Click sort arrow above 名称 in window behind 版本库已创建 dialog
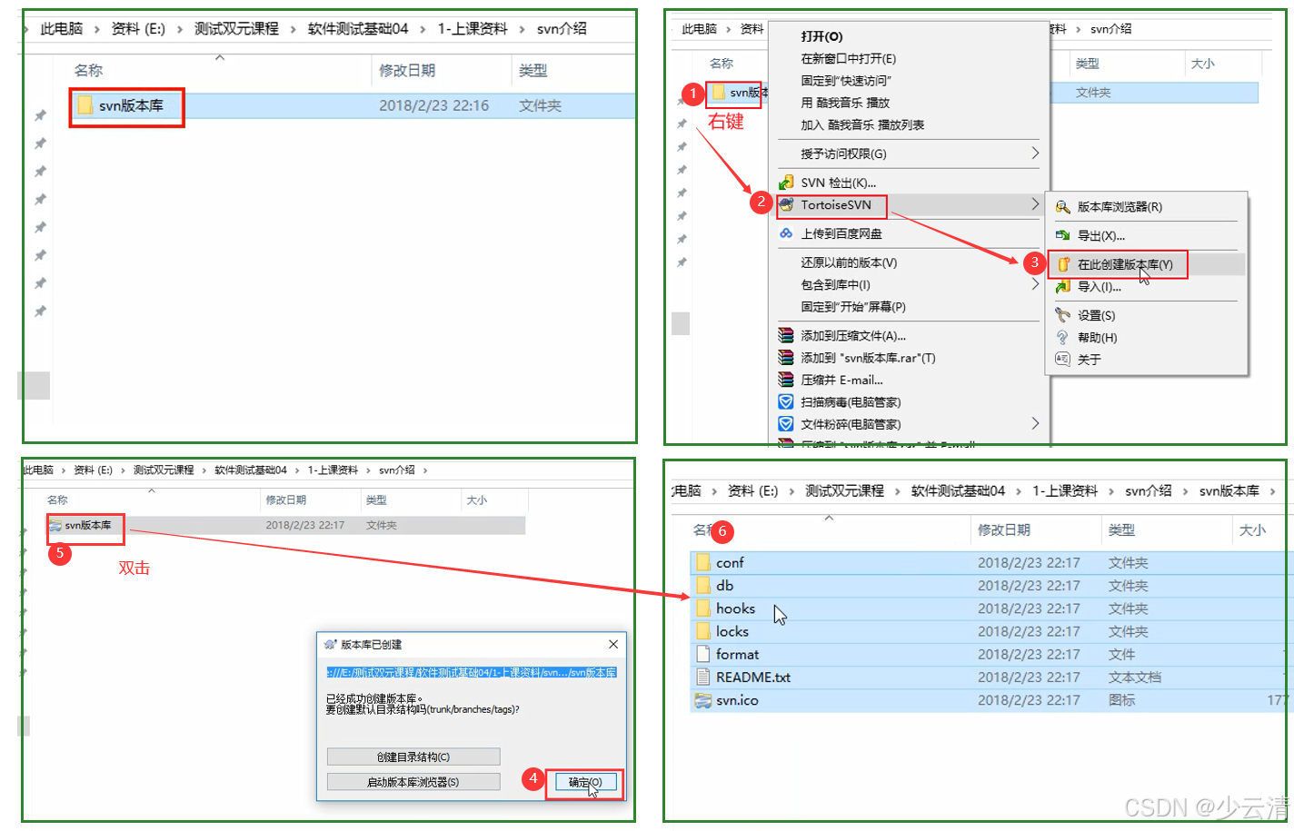Image resolution: width=1294 pixels, height=831 pixels. click(152, 490)
